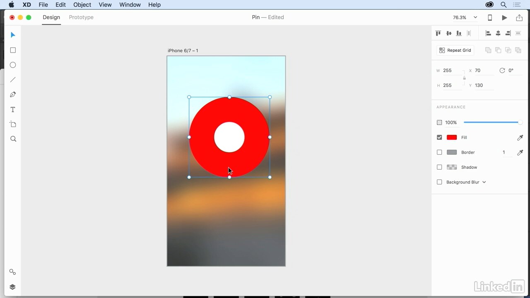Disable the Fill checkbox
The height and width of the screenshot is (298, 530).
point(439,137)
